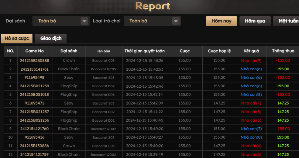This screenshot has height=158, width=299.
Task: Switch to the Hồ sơ cược tab
Action: pyautogui.click(x=17, y=39)
